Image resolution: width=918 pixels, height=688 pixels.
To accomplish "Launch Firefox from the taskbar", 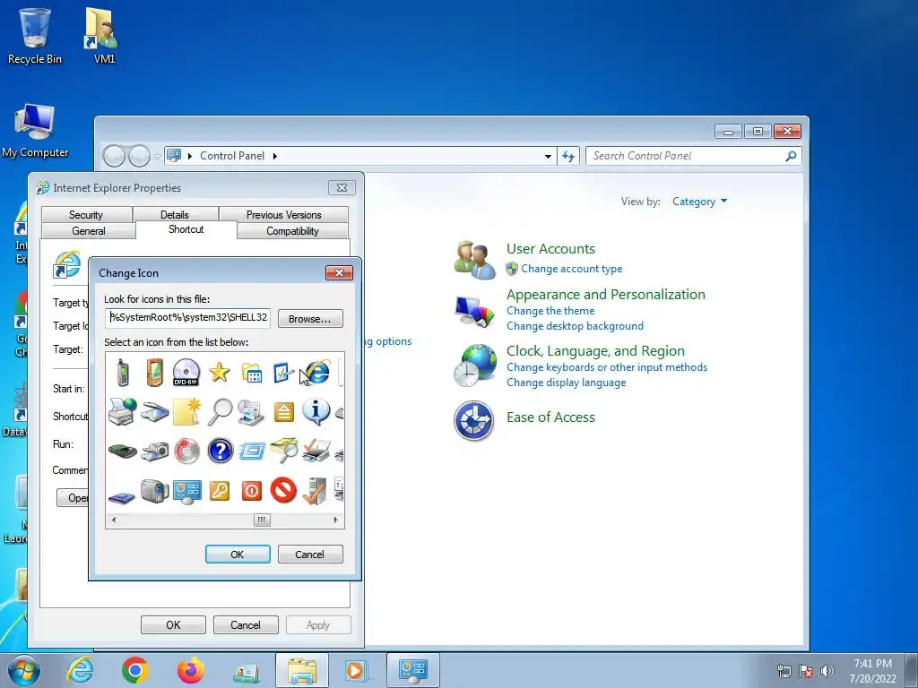I will 190,670.
